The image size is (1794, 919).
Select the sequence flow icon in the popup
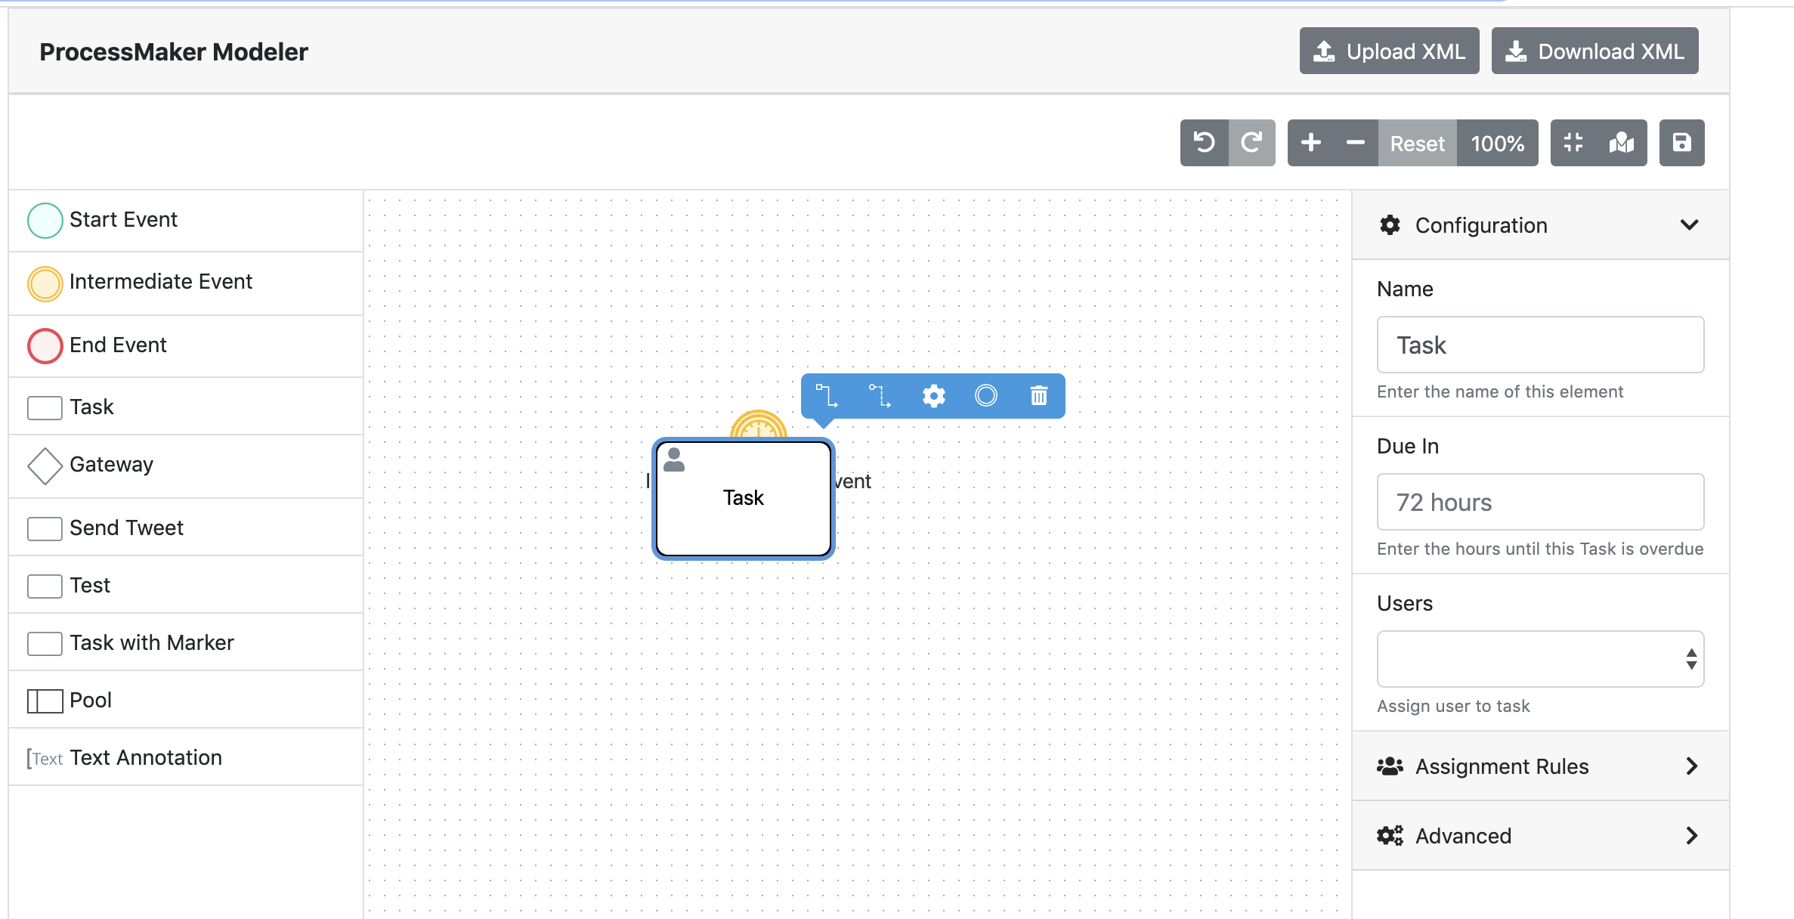click(827, 395)
